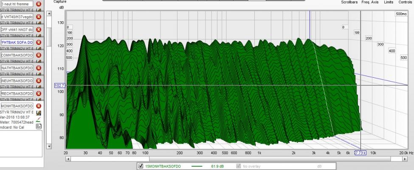The image size is (414, 170).
Task: Edit the 'NEUHTBAKSOFDO' name field
Action: pyautogui.click(x=17, y=81)
